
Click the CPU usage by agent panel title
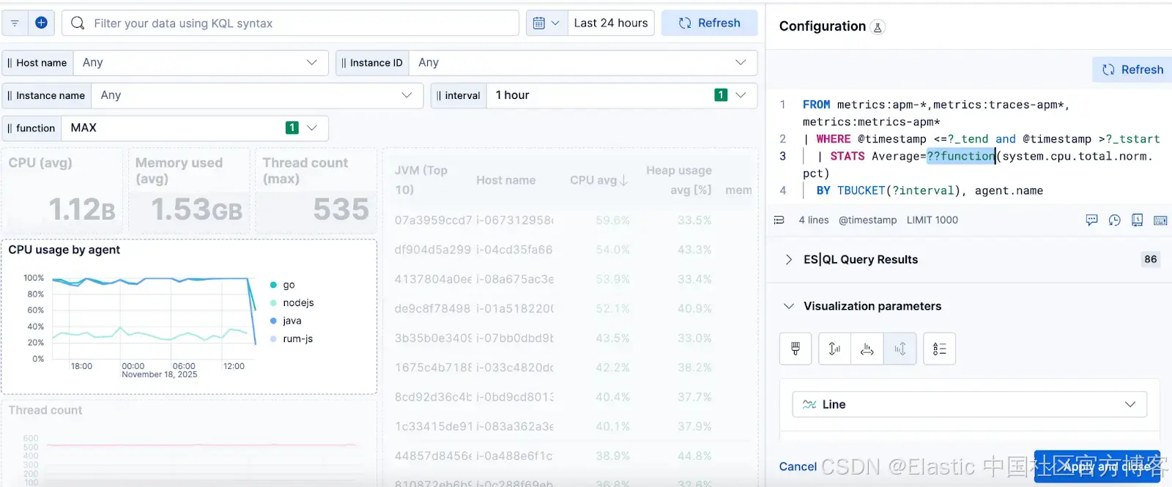click(x=64, y=250)
